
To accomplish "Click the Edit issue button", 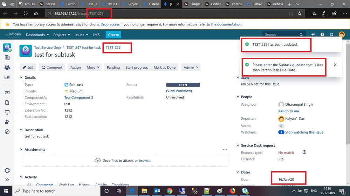I will (x=28, y=67).
